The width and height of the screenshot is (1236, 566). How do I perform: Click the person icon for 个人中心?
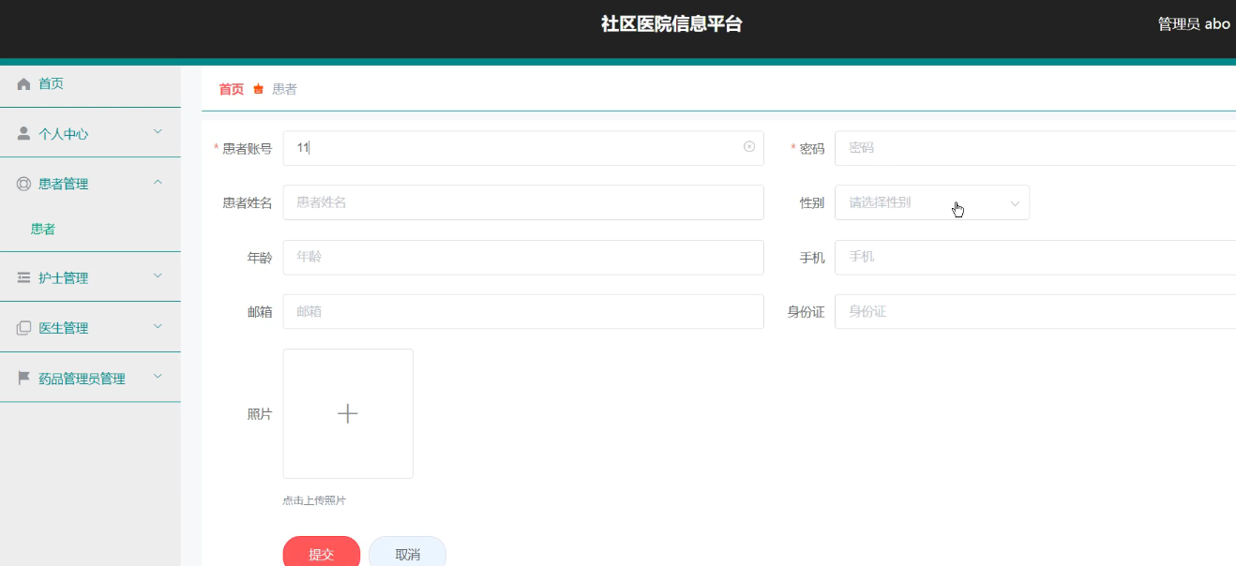point(24,134)
